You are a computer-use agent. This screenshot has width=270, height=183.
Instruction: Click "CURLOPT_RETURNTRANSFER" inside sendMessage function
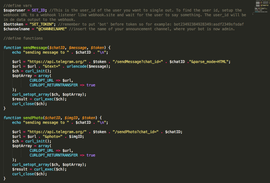(54, 85)
